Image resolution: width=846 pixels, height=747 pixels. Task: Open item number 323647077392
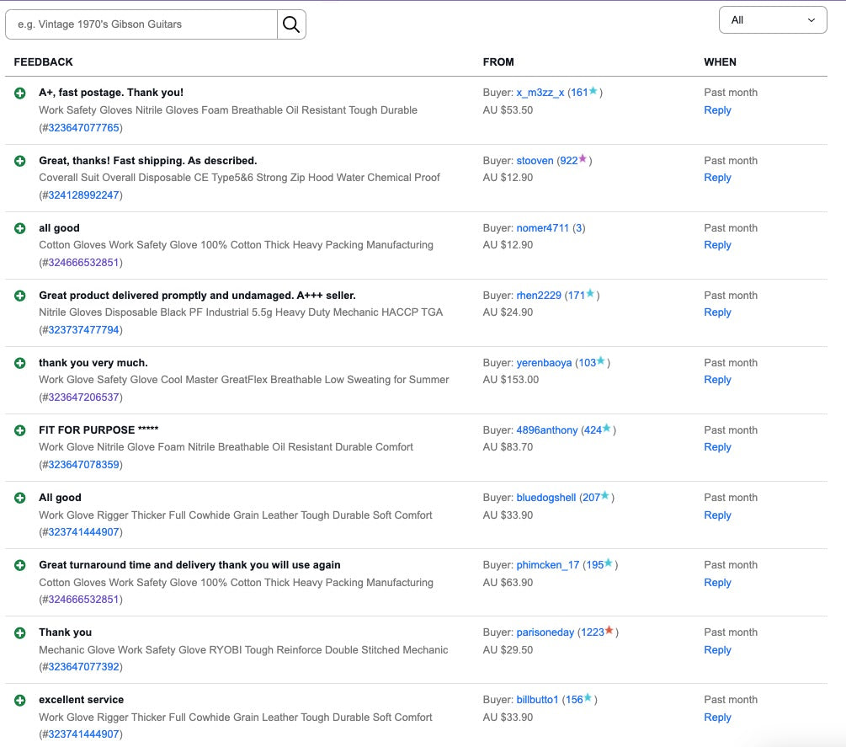click(83, 667)
